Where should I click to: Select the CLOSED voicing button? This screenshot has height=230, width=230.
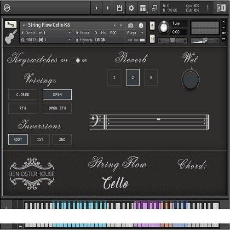pos(23,95)
